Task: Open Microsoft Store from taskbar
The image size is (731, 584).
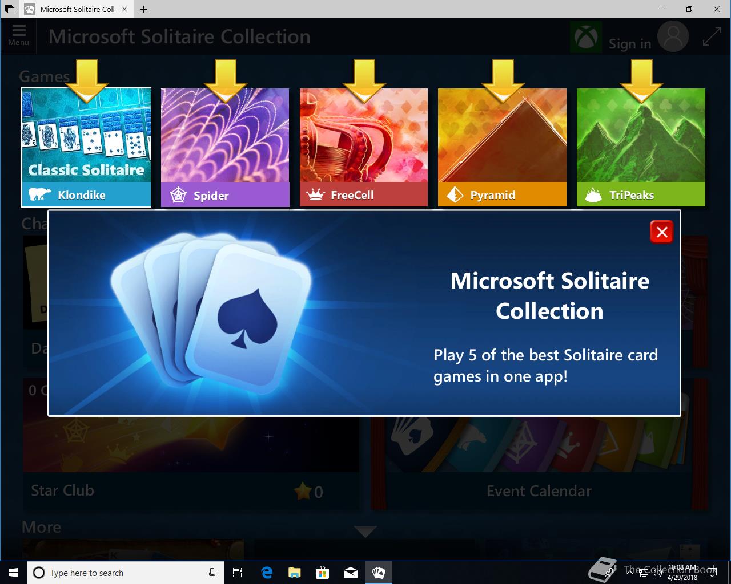Action: pos(322,573)
